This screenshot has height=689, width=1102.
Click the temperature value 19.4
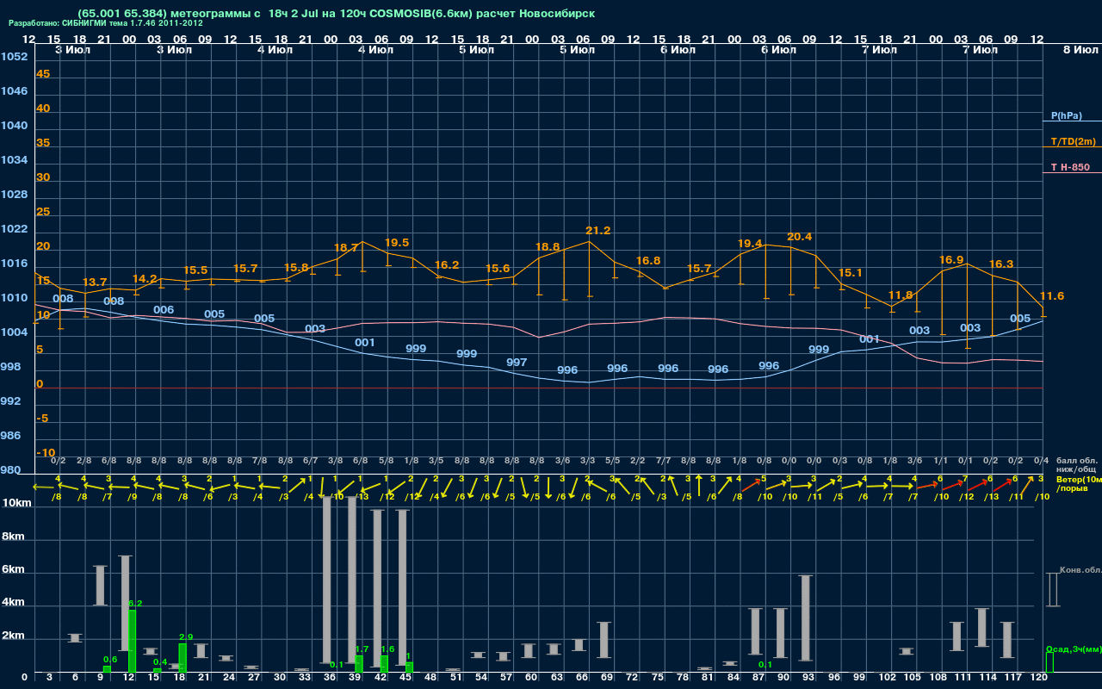coord(749,244)
